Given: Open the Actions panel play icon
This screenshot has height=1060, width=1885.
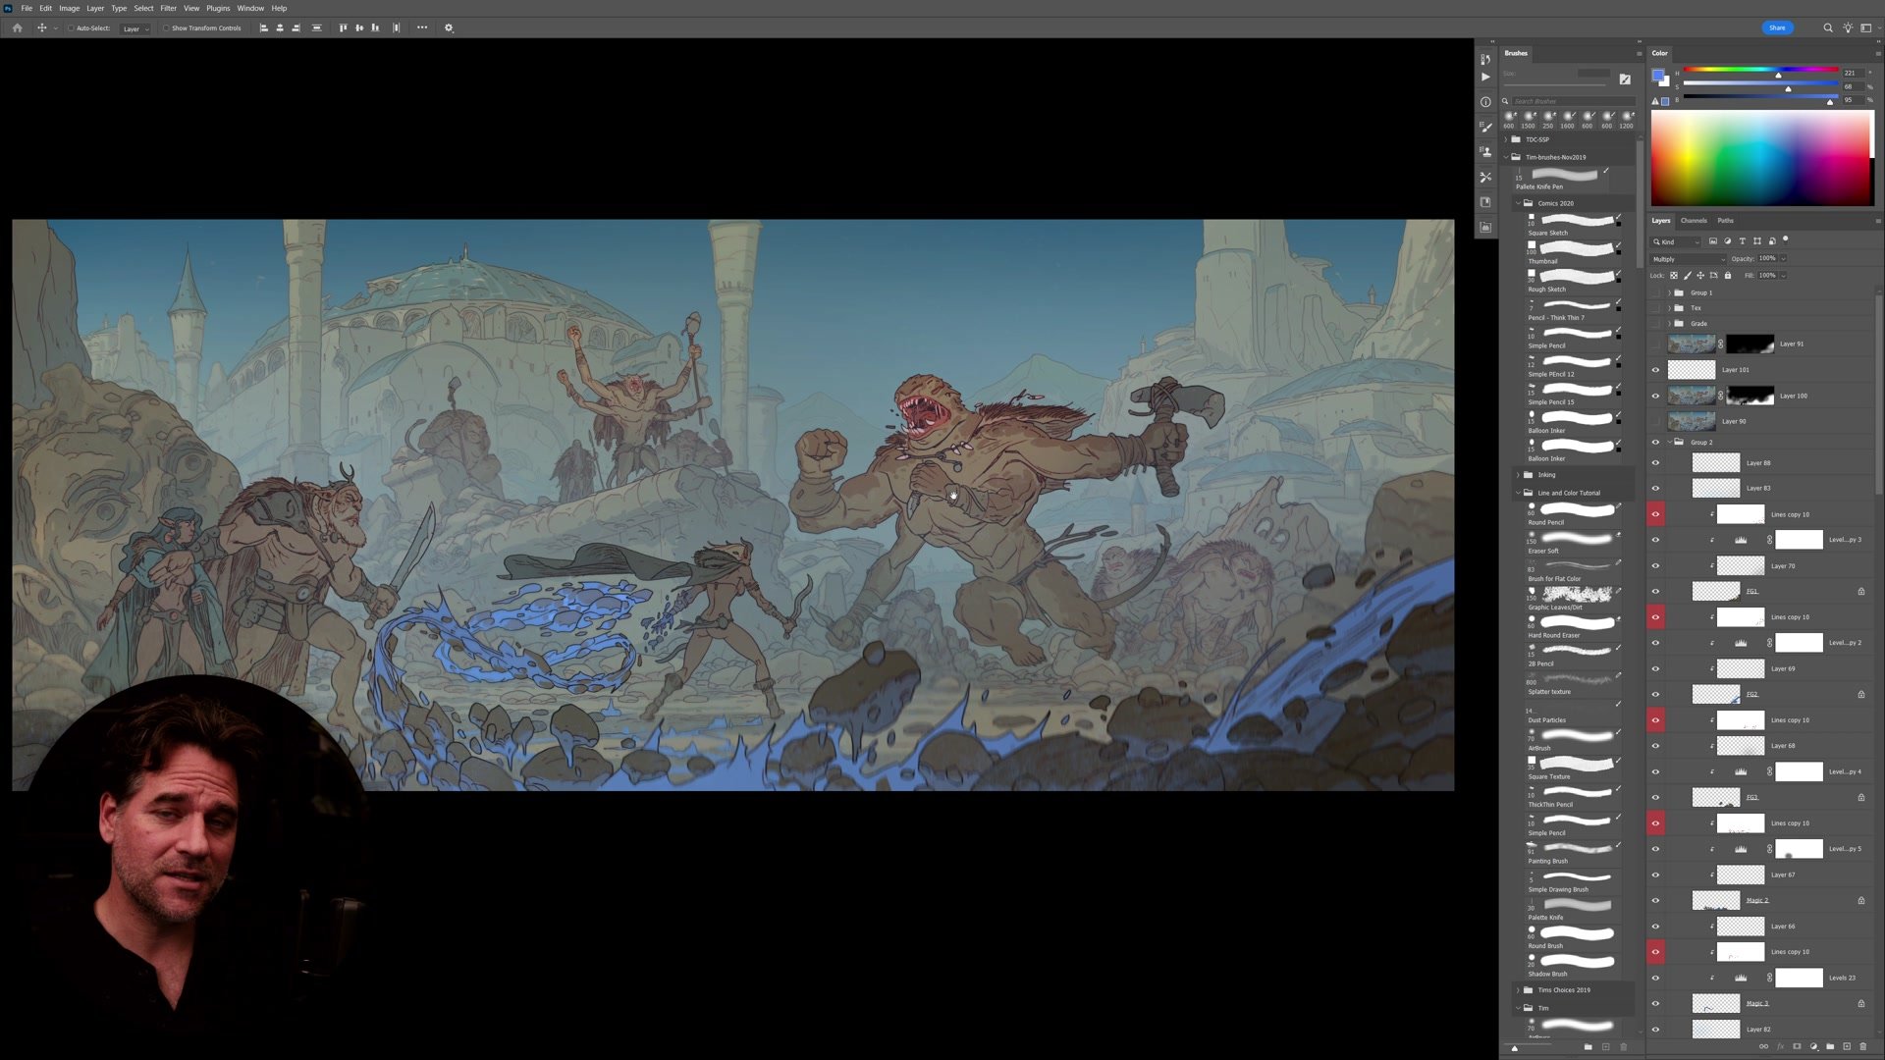Looking at the screenshot, I should (x=1485, y=77).
